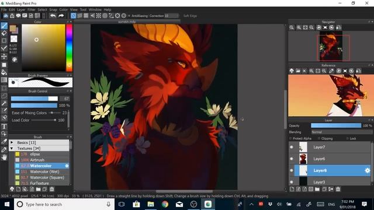Select the Text tool
This screenshot has width=374, height=210.
4,127
